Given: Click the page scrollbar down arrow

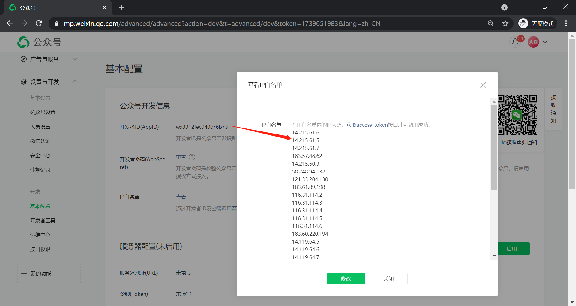Looking at the screenshot, I should pyautogui.click(x=572, y=302).
